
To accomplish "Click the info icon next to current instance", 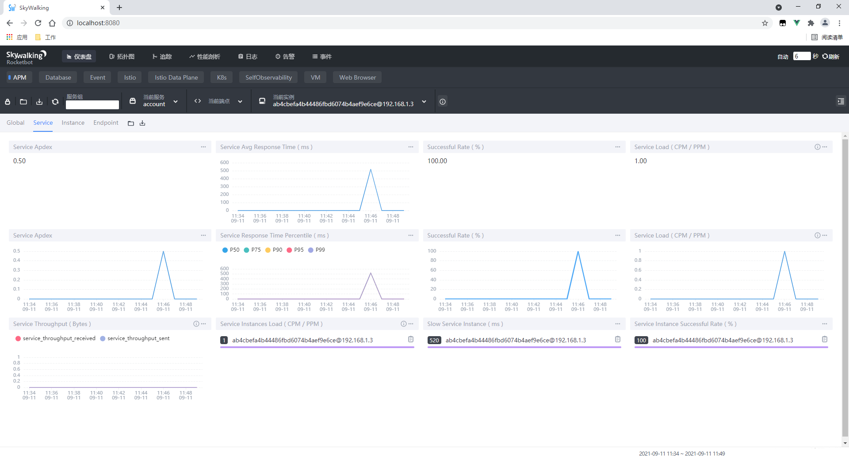I will pos(442,102).
